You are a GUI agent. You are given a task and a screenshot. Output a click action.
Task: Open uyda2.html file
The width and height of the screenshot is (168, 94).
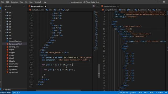[x=13, y=72]
